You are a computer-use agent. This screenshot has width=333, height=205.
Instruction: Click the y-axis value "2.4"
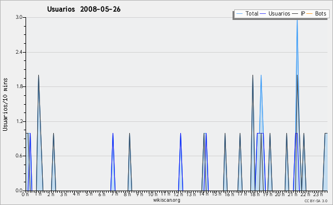(19, 52)
